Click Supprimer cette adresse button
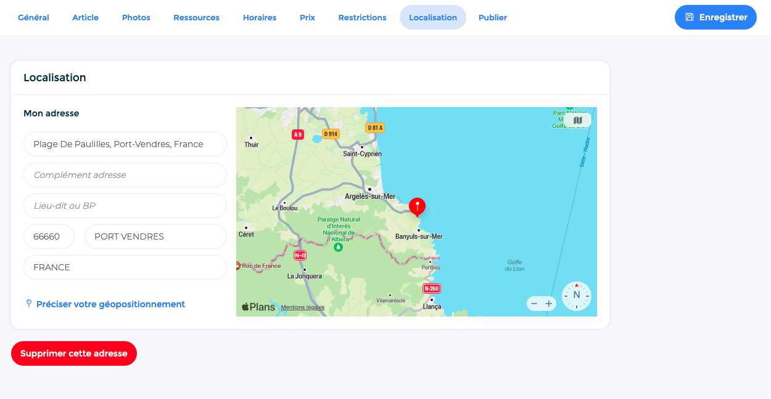 click(74, 353)
